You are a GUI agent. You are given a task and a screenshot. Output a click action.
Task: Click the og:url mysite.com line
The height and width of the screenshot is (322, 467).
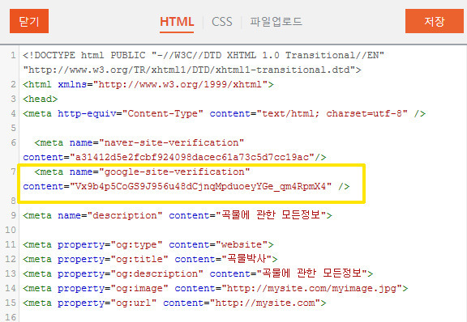click(174, 303)
